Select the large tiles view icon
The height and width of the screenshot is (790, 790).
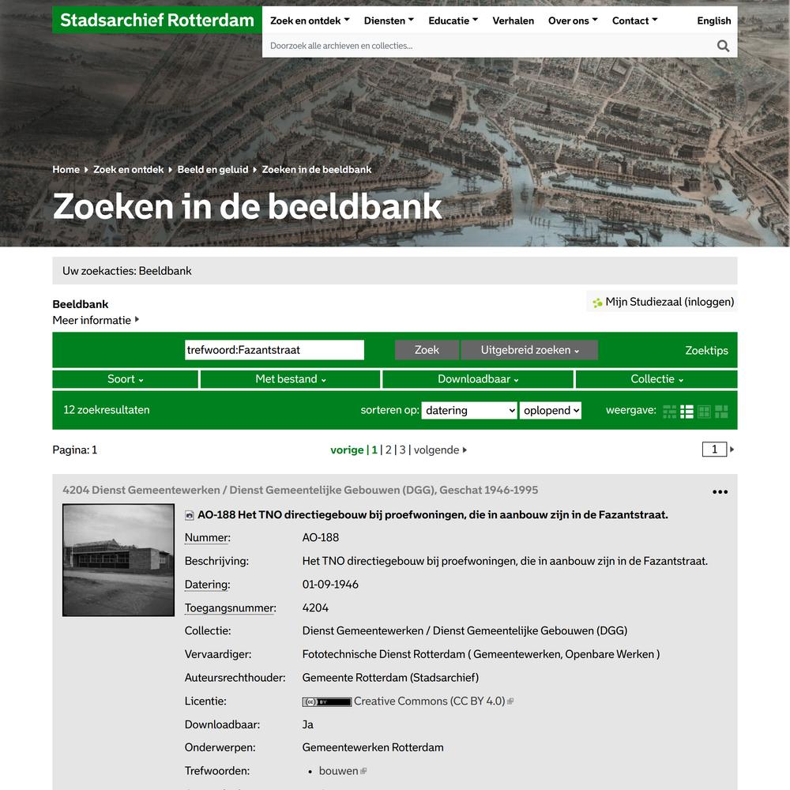tap(721, 412)
